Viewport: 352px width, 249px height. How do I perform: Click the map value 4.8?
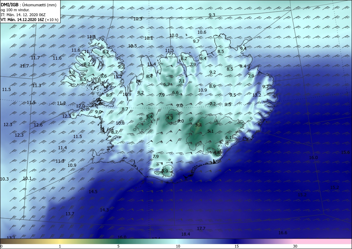(216, 153)
